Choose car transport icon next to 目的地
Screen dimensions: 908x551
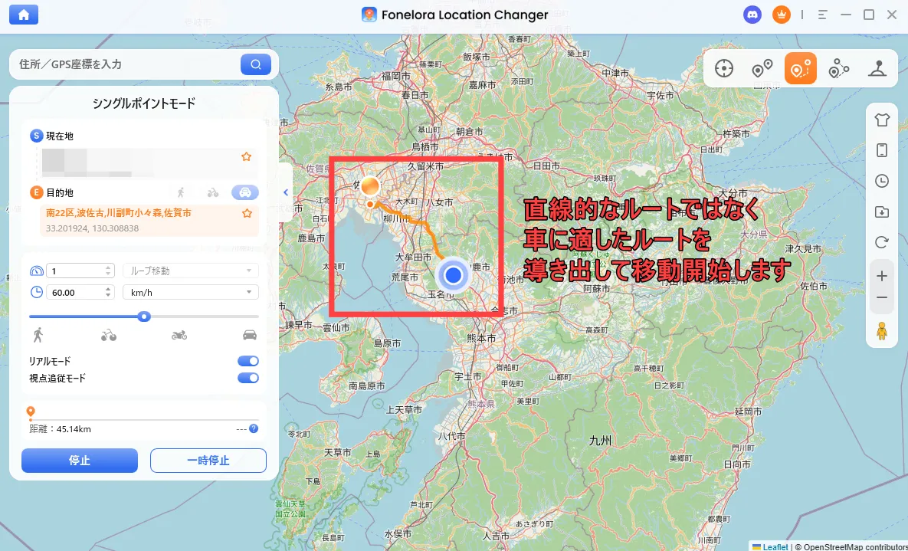pos(245,192)
